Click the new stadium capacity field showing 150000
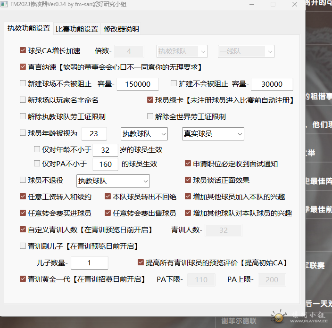 click(137, 84)
